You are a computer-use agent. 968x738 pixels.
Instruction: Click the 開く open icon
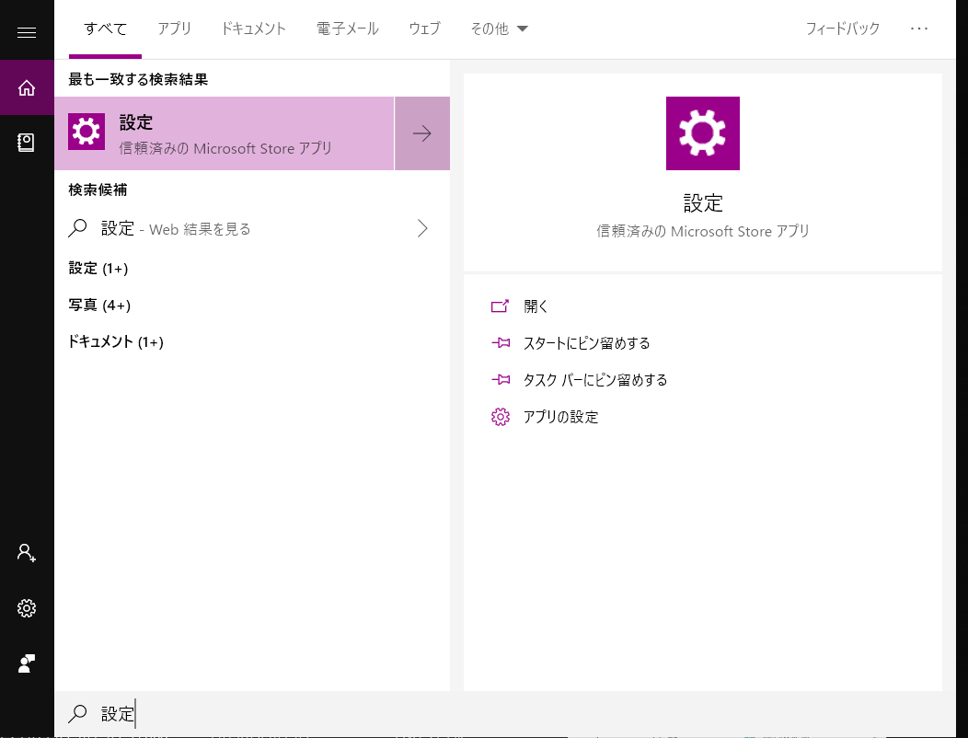click(x=500, y=306)
